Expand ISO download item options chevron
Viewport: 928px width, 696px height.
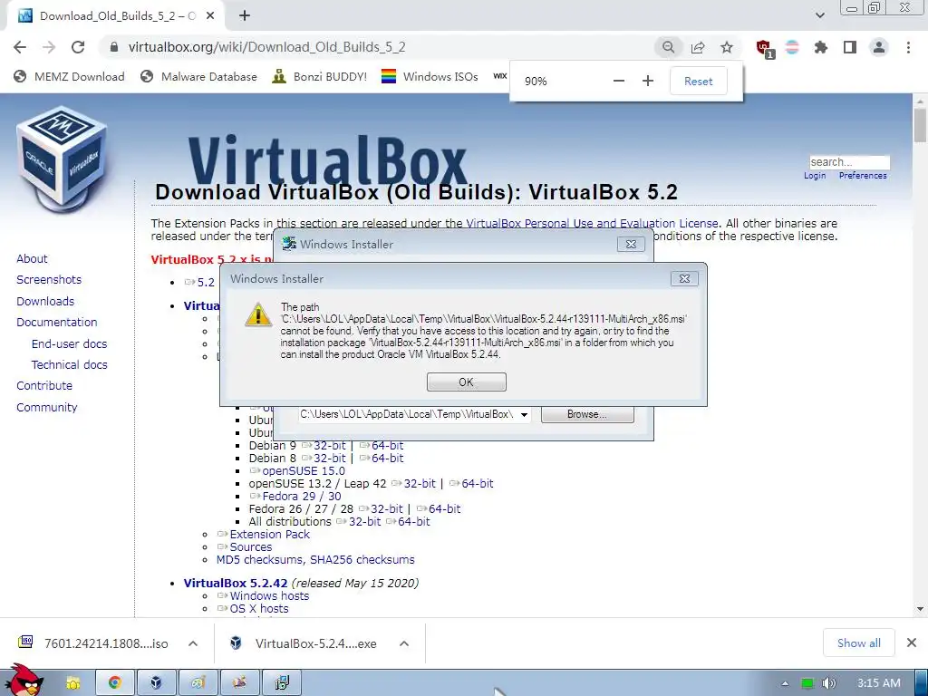pyautogui.click(x=193, y=643)
